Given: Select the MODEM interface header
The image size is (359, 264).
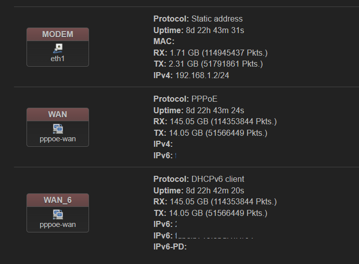Looking at the screenshot, I should pyautogui.click(x=57, y=35).
